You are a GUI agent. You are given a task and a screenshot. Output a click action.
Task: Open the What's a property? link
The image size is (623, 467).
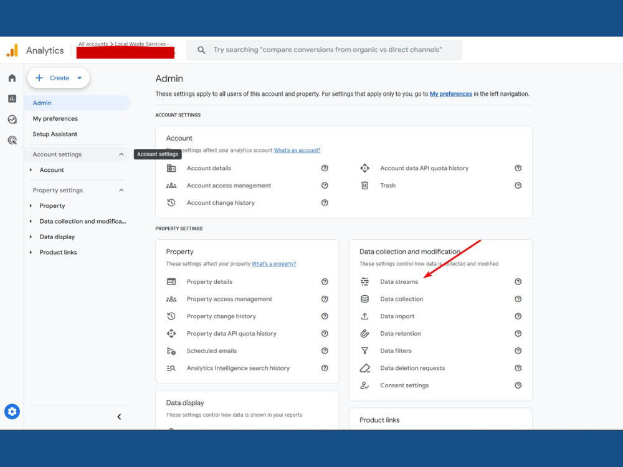(x=273, y=263)
